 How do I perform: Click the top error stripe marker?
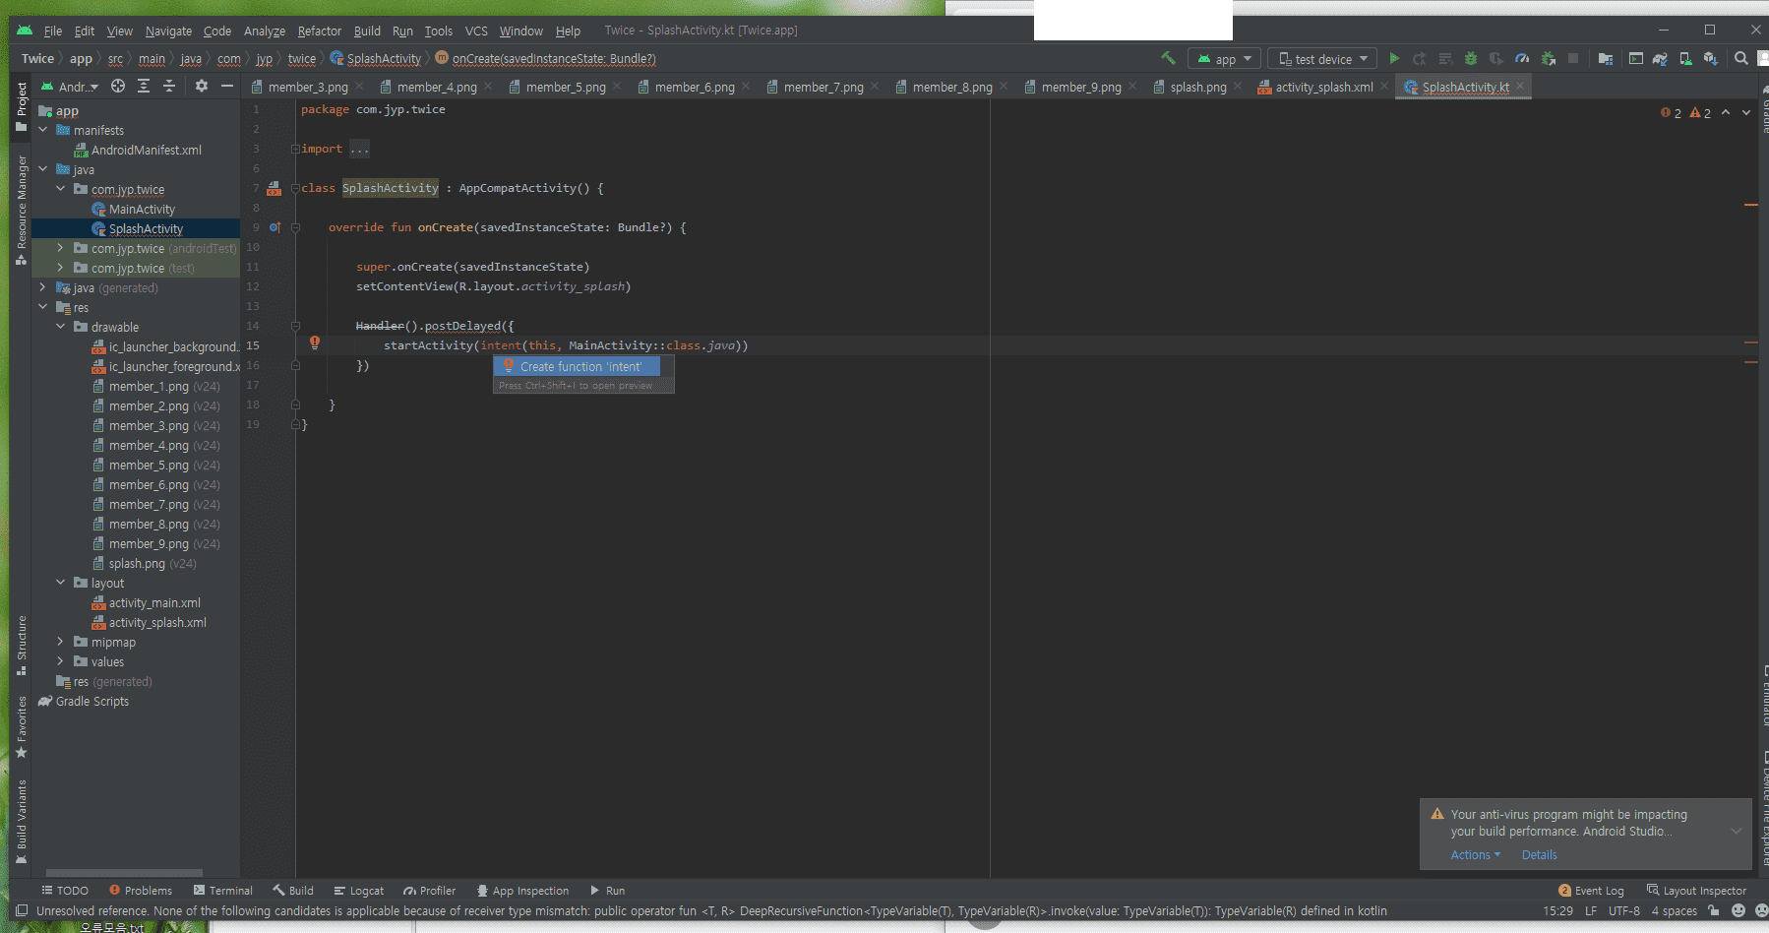[x=1751, y=205]
